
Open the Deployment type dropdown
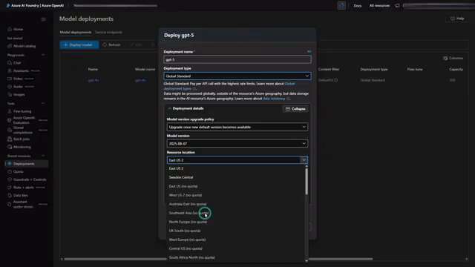[x=237, y=76]
